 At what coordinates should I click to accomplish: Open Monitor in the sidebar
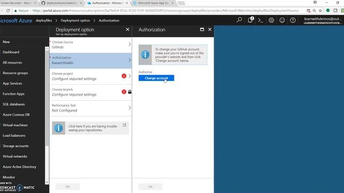(9, 177)
